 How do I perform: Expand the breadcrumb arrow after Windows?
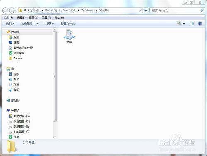click(96, 10)
